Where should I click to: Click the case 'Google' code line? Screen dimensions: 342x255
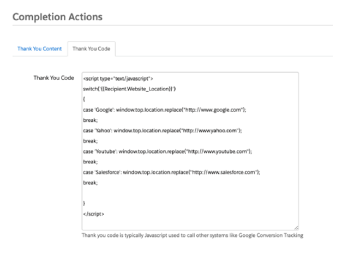click(165, 110)
